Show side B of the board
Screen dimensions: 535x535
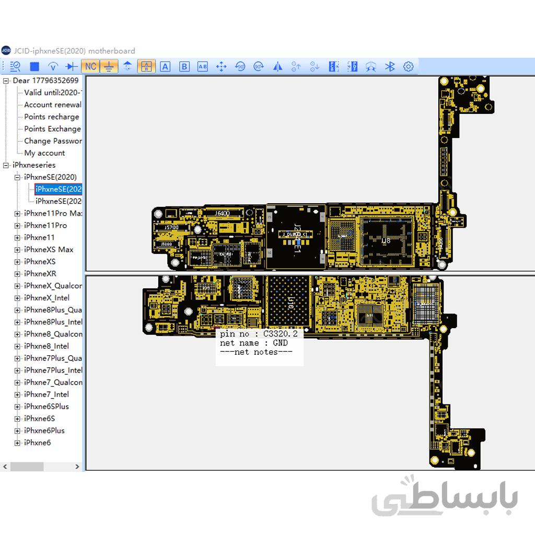(x=184, y=66)
